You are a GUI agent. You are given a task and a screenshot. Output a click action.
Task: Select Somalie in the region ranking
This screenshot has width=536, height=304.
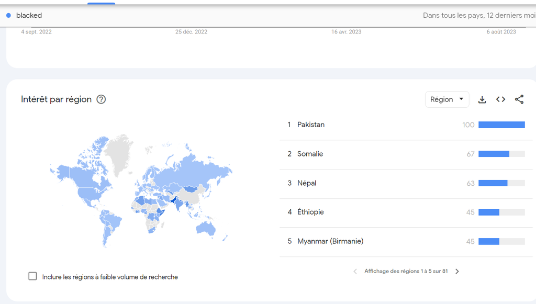coord(310,154)
